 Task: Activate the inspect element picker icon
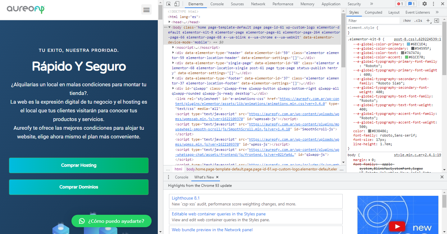[x=168, y=4]
